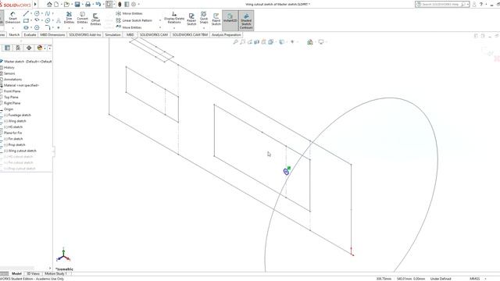500x281 pixels.
Task: Toggle Shaded Sketch Contours
Action: (246, 20)
